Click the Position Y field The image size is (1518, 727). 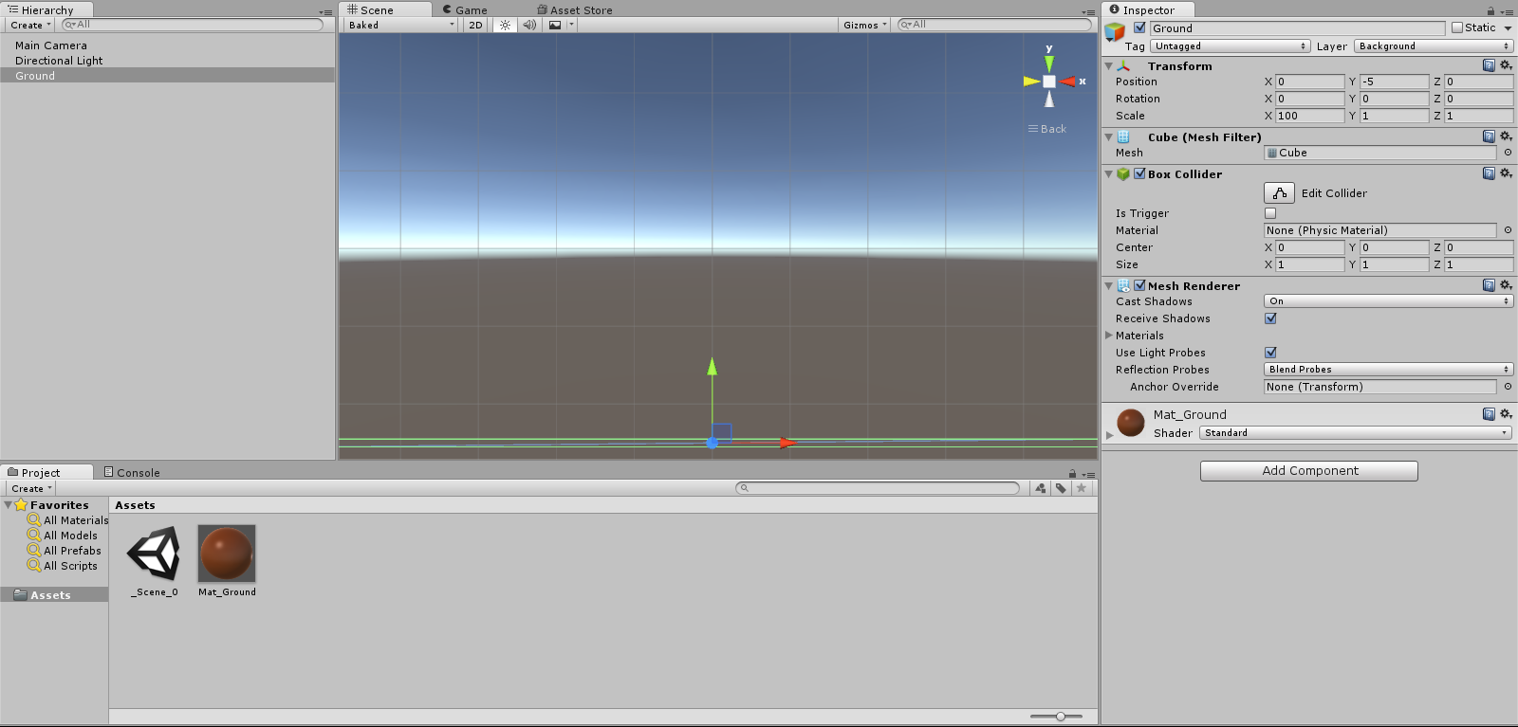pos(1394,82)
